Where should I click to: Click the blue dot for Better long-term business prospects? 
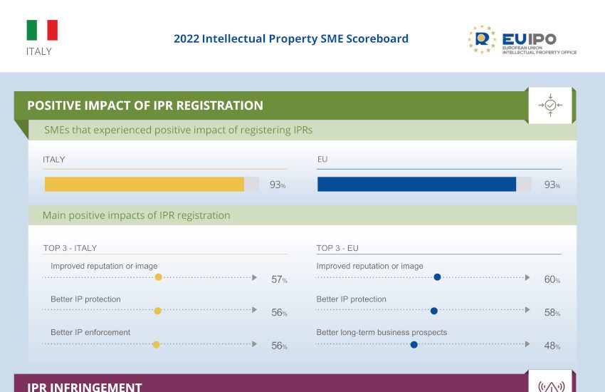click(x=414, y=344)
